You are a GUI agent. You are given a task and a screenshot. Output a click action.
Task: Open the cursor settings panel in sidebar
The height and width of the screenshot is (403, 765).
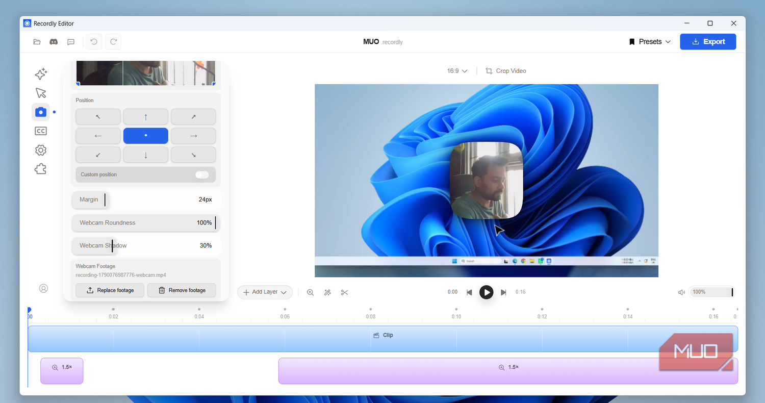(41, 93)
